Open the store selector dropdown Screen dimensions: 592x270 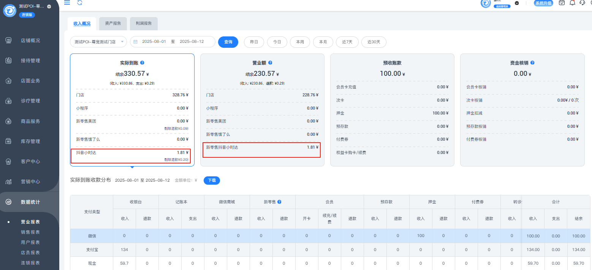98,42
